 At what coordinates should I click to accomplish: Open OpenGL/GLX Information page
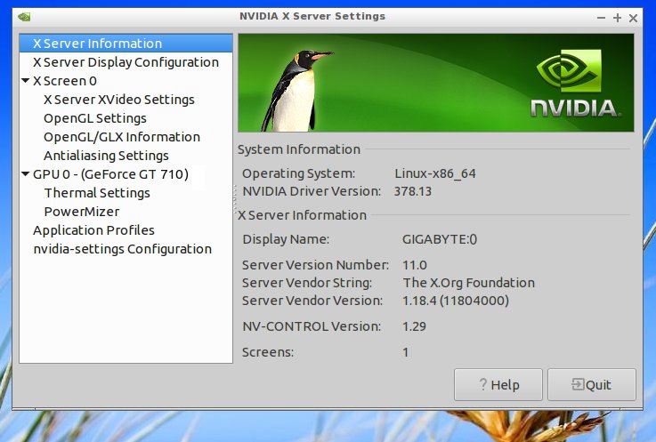122,137
